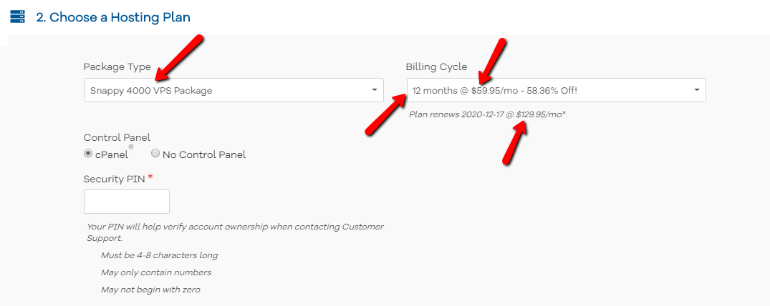The height and width of the screenshot is (306, 770).
Task: Click the caret arrow on the Package Type select
Action: (374, 90)
